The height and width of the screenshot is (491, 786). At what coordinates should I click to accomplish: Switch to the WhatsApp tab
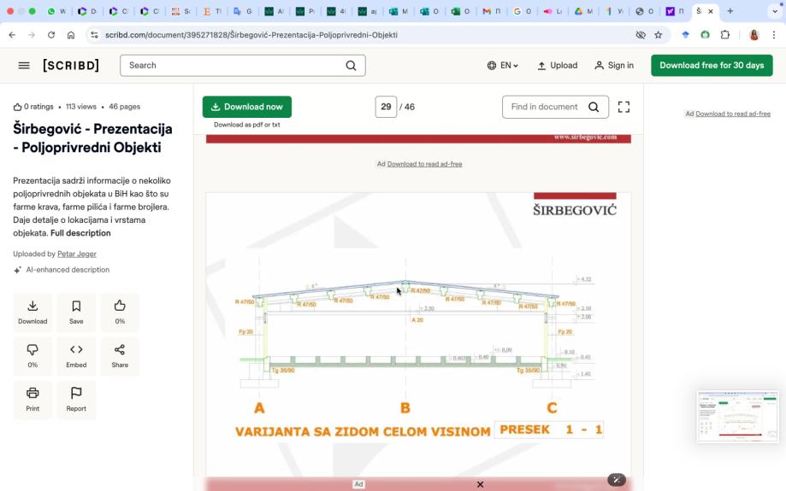click(x=57, y=11)
